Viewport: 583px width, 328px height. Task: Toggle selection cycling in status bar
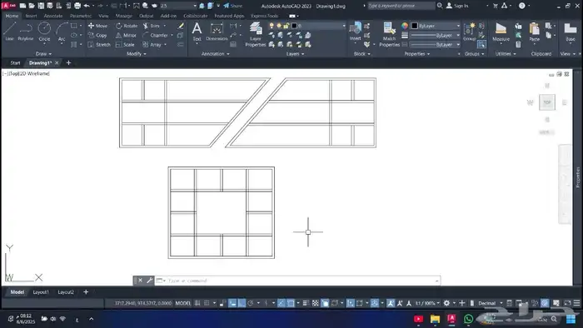coord(325,303)
